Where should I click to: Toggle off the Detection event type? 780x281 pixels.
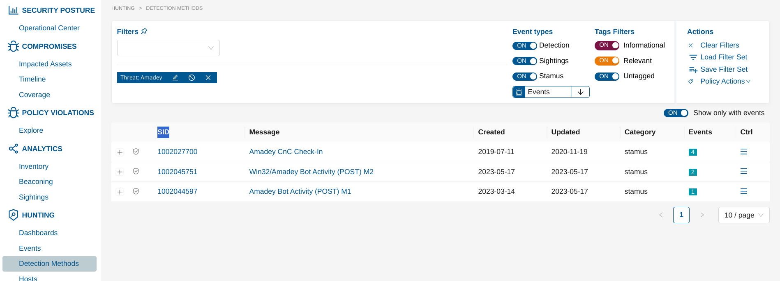click(x=524, y=45)
